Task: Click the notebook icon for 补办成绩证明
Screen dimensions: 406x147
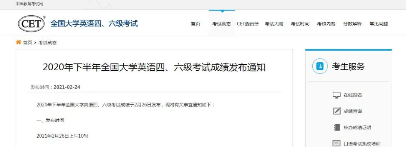Action: click(336, 127)
